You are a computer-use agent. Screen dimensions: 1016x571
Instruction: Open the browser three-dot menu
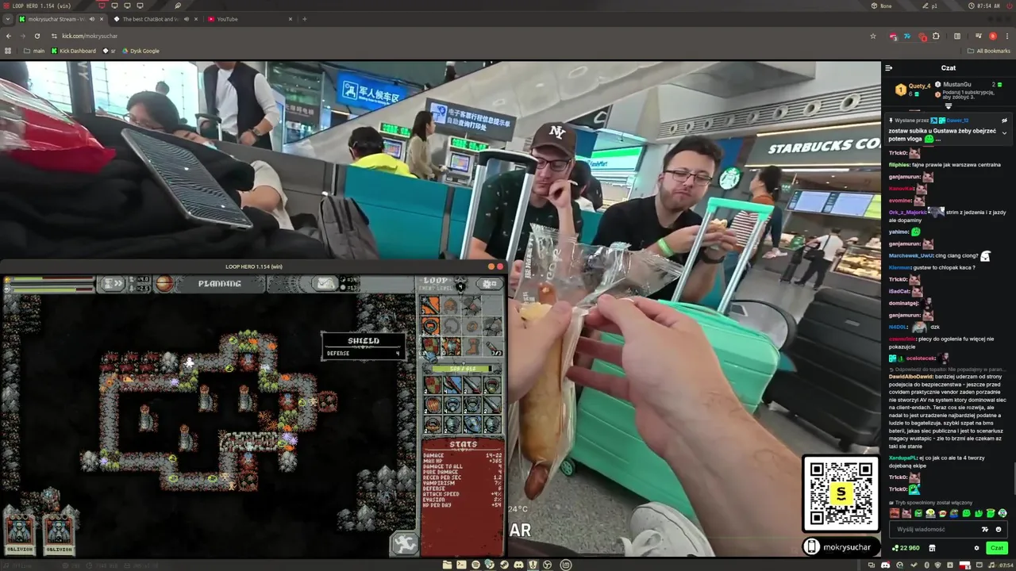(1006, 36)
